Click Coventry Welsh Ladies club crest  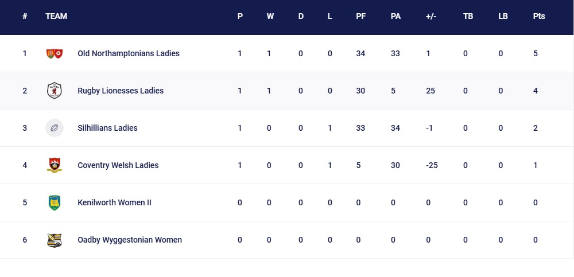pyautogui.click(x=54, y=165)
